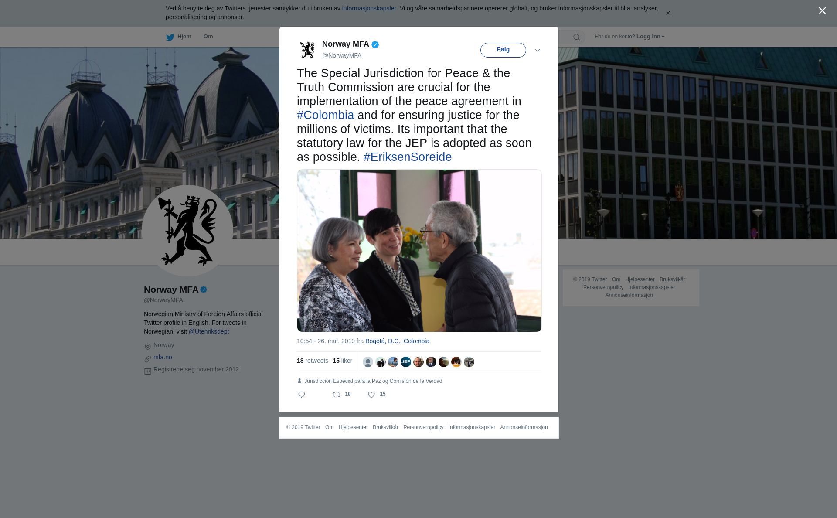Open the Bogotá, D.C., Colombia location link

[x=397, y=341]
